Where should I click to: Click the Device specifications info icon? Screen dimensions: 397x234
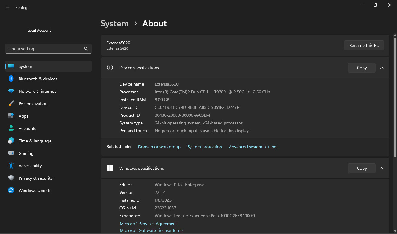click(x=110, y=67)
